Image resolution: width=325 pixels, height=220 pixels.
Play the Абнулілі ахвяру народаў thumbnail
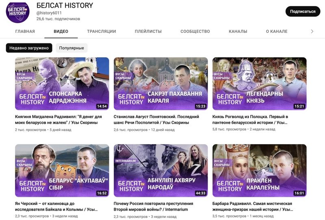[x=160, y=170]
